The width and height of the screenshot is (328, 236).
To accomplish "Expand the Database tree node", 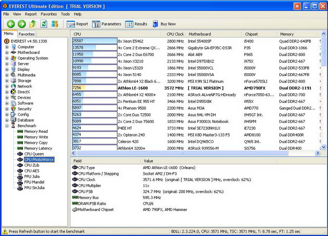I will (x=7, y=120).
